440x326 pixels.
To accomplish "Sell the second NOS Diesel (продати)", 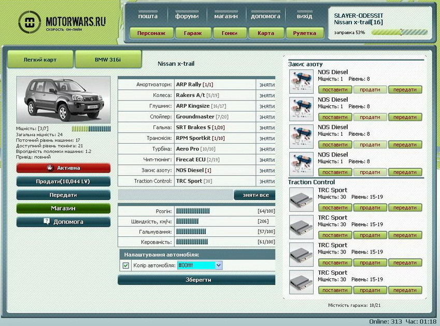I will click(x=370, y=117).
